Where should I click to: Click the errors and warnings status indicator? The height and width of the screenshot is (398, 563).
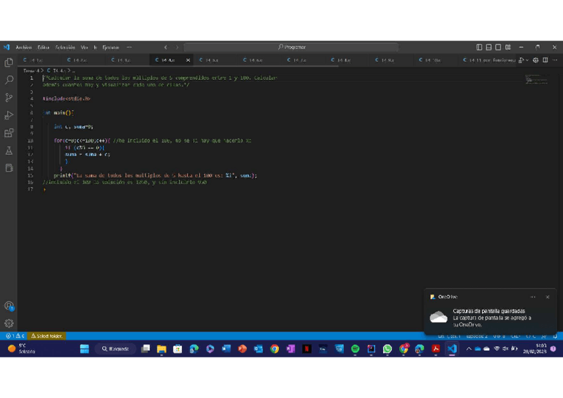[15, 336]
